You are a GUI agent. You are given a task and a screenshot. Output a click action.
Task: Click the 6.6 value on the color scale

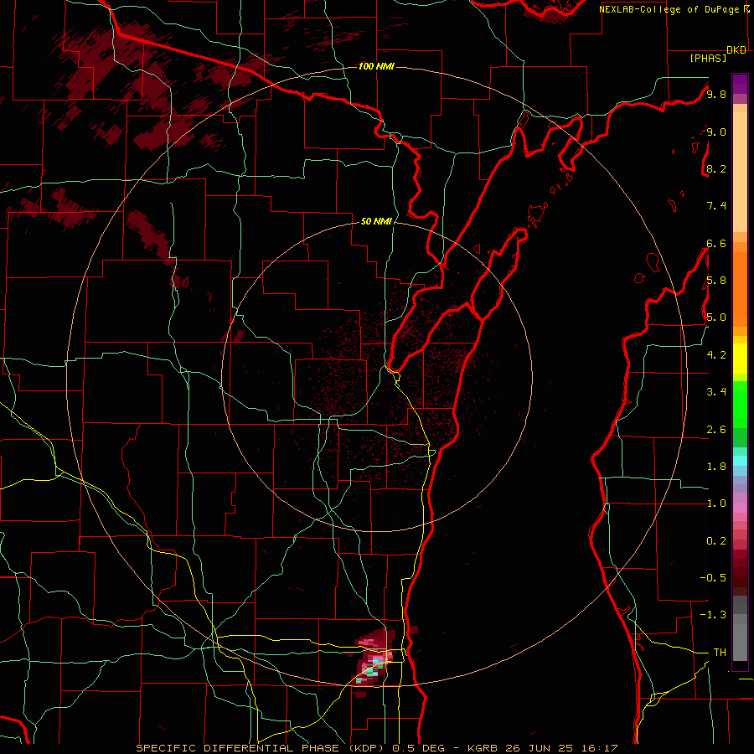(716, 243)
